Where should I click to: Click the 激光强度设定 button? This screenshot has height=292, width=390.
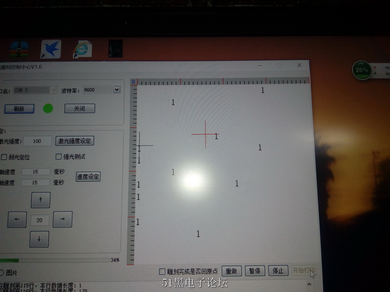coord(74,141)
